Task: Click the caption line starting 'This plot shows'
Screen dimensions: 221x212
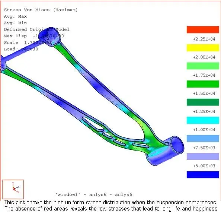Action: (x=111, y=202)
